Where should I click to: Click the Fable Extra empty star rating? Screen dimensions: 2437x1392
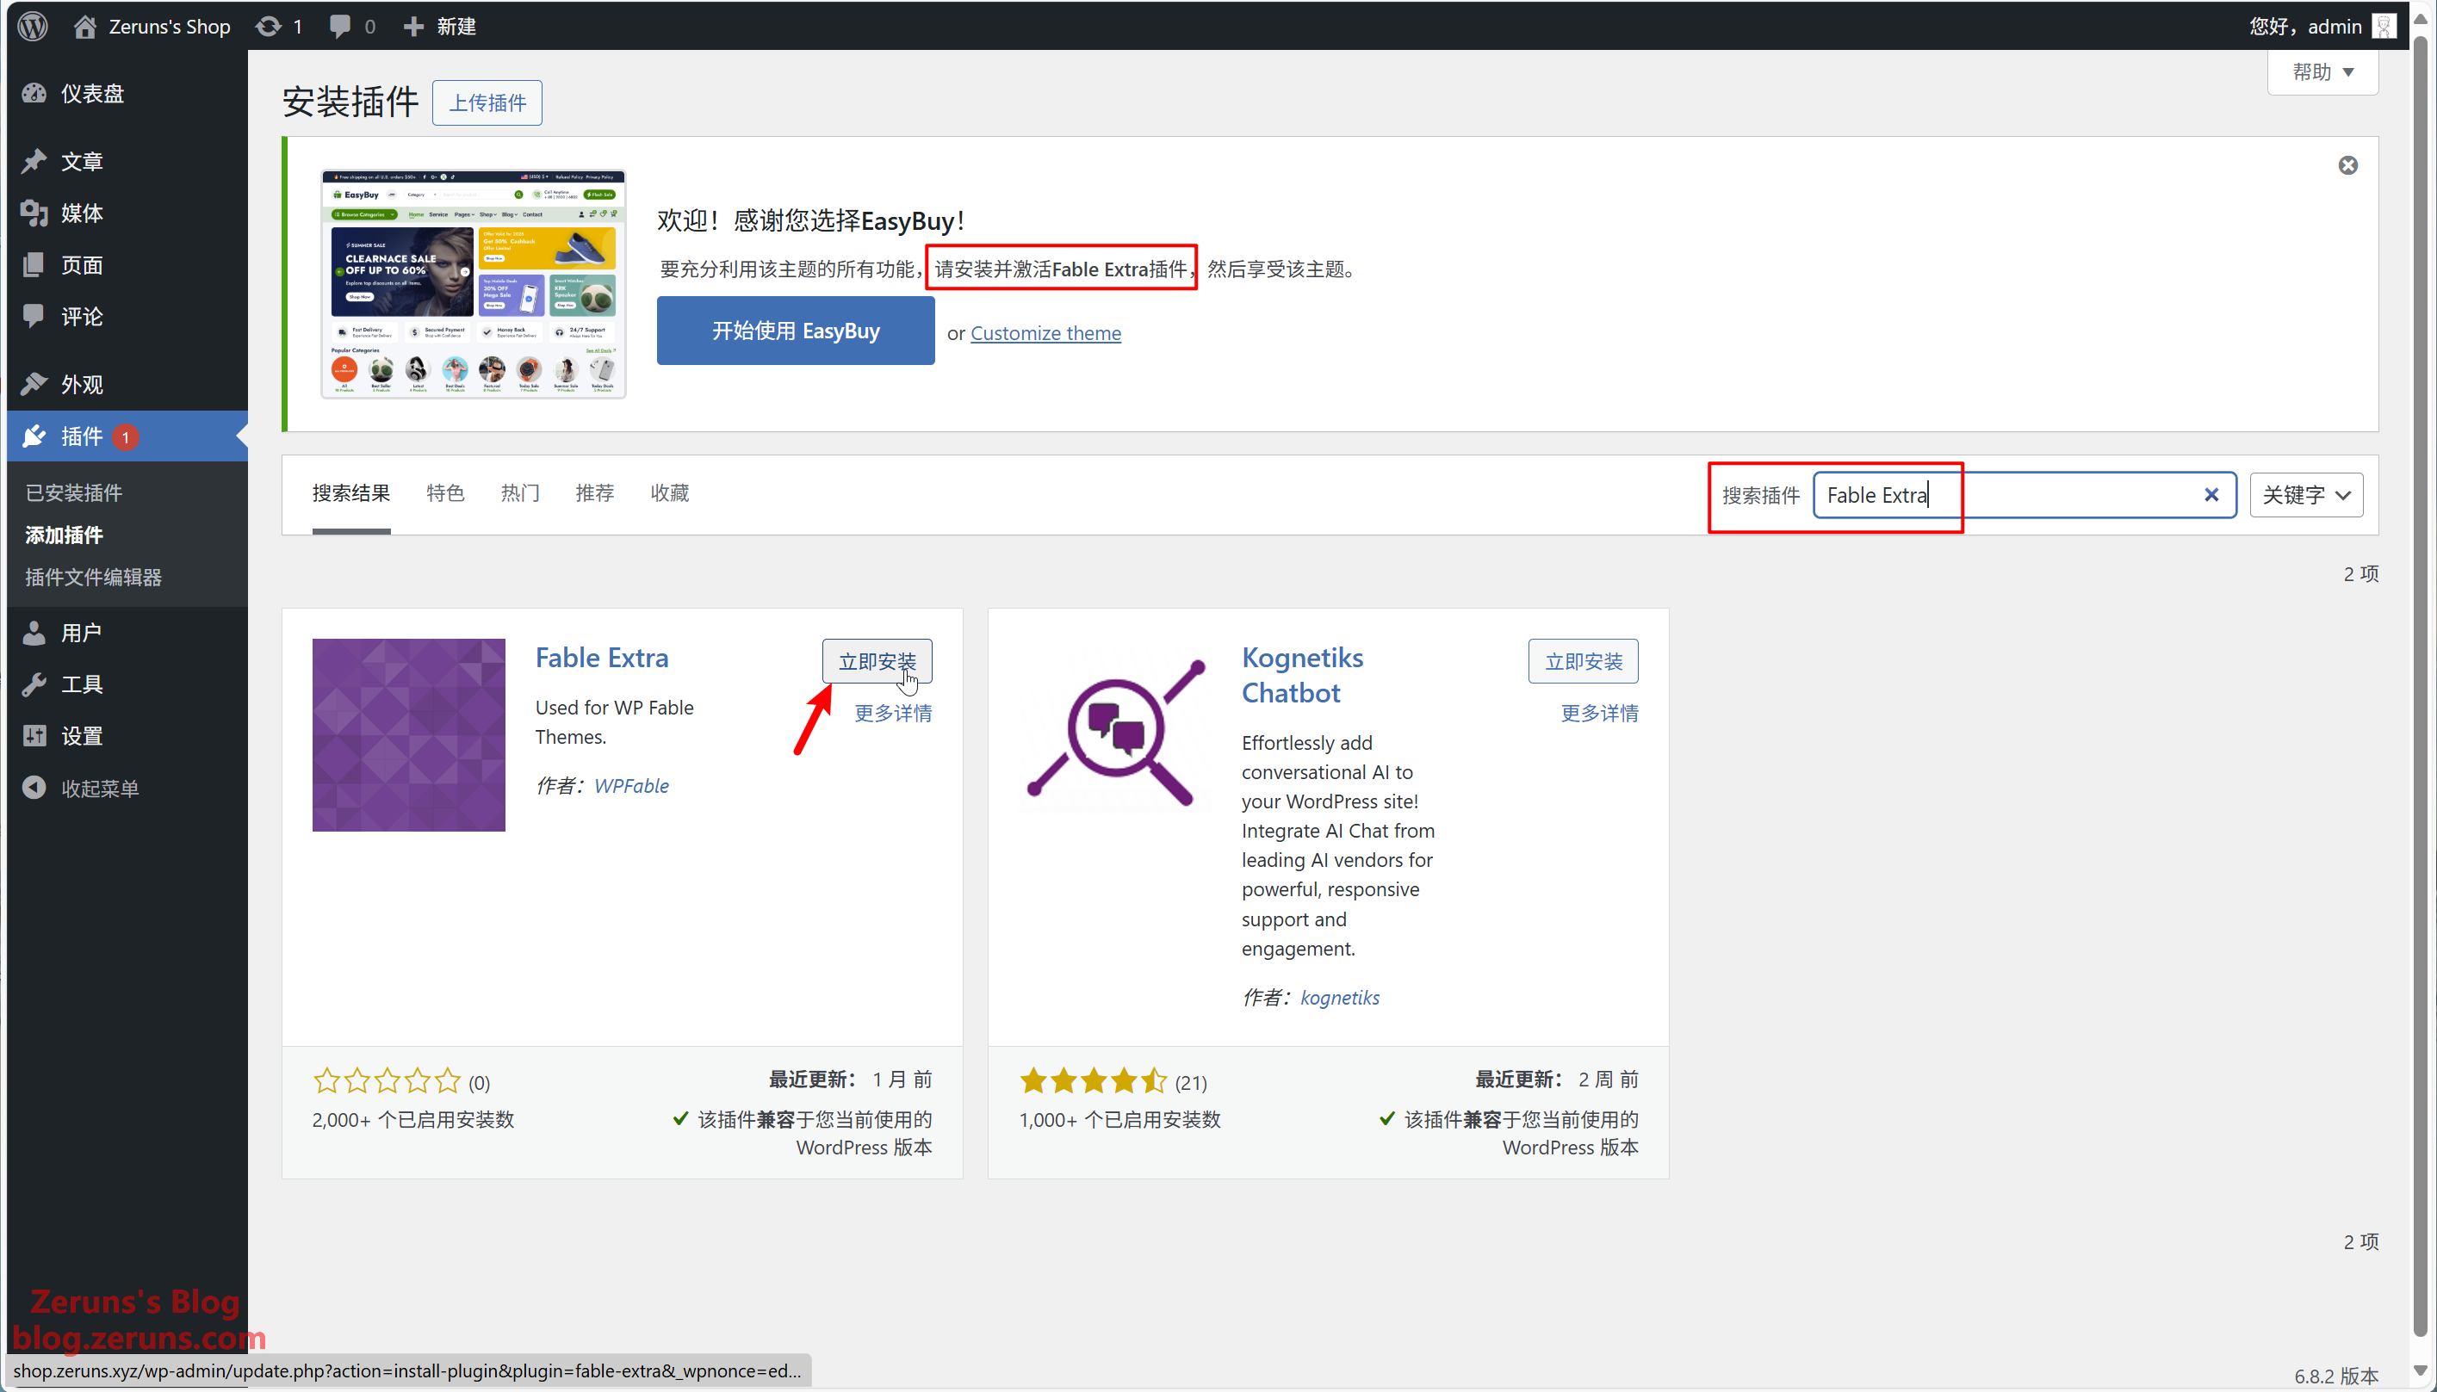(388, 1081)
